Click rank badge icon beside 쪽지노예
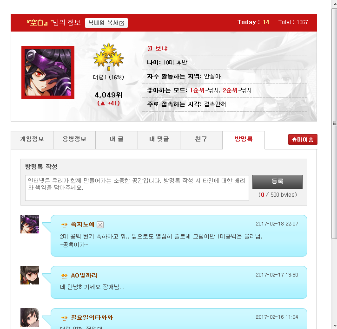This screenshot has height=329, width=337. click(64, 225)
